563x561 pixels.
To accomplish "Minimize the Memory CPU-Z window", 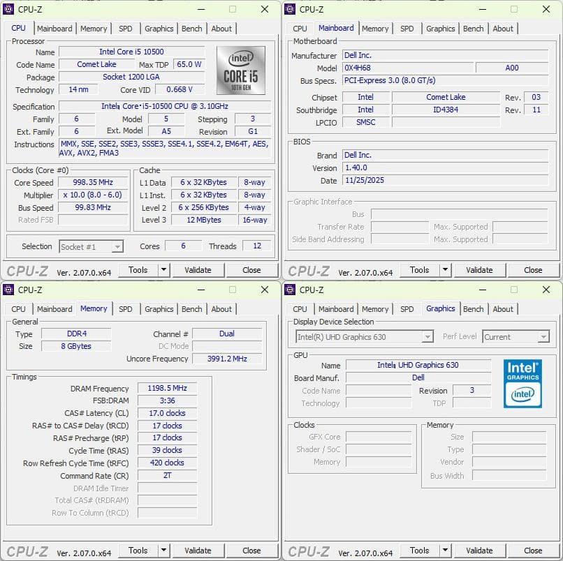I will tap(201, 290).
